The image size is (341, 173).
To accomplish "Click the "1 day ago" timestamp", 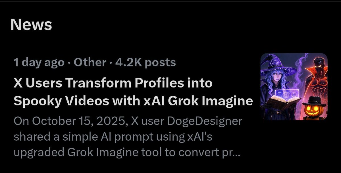I will [39, 62].
